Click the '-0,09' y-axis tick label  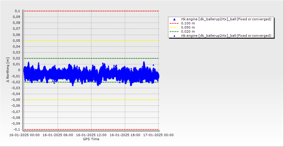click(x=16, y=123)
